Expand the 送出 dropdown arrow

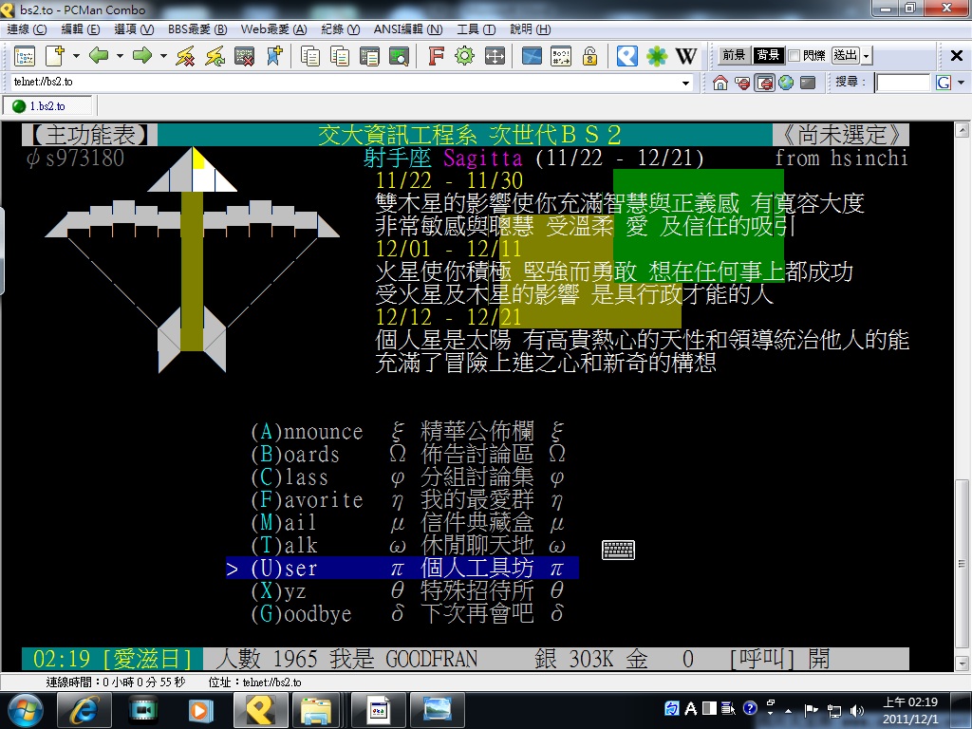866,56
